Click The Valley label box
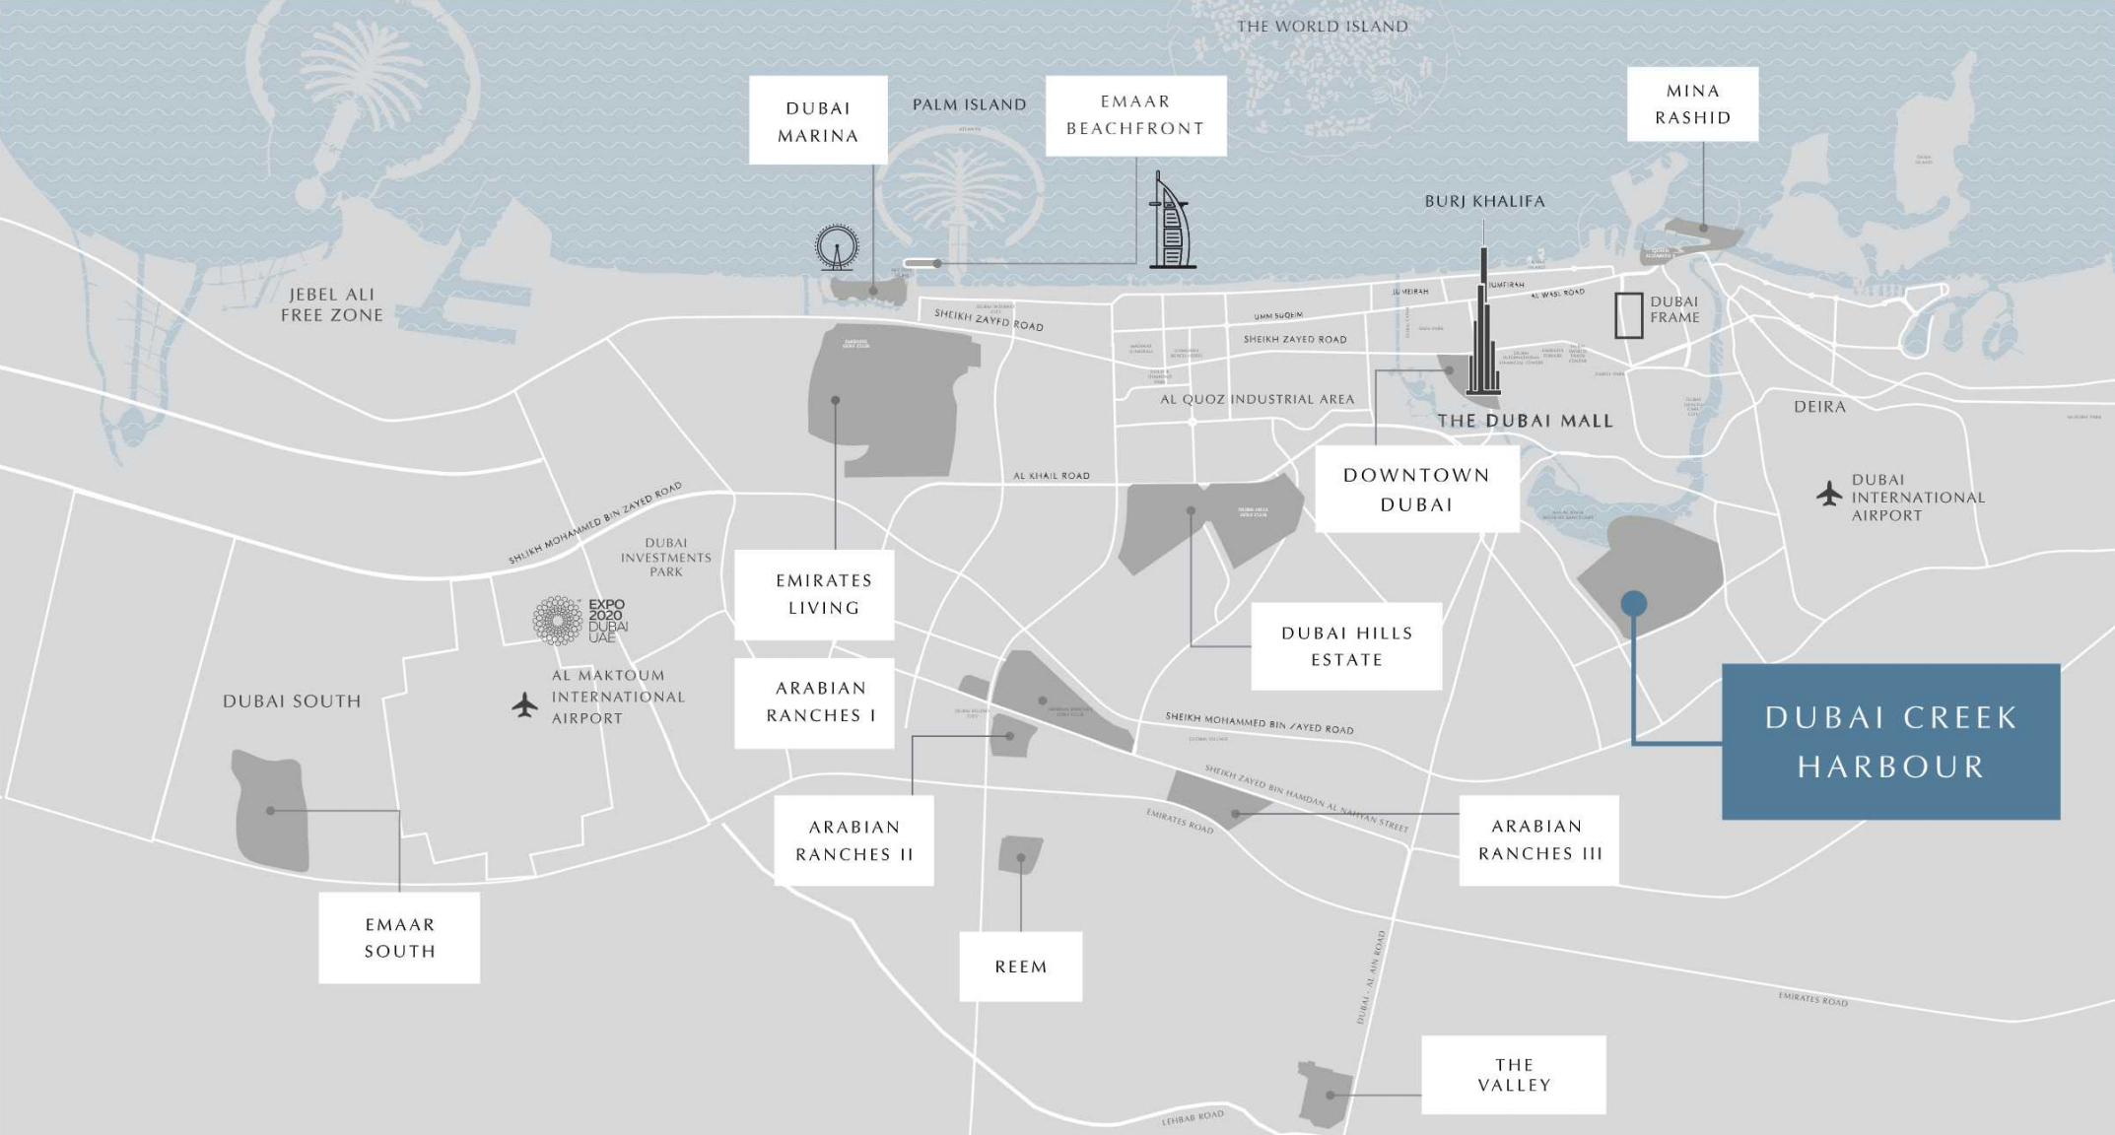 point(1513,1075)
